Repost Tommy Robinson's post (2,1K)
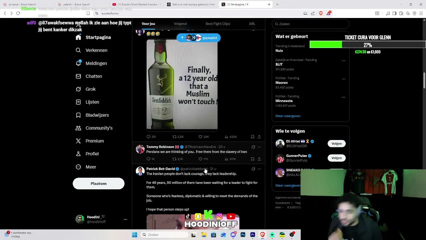Viewport: 426px width, 240px height. click(178, 159)
